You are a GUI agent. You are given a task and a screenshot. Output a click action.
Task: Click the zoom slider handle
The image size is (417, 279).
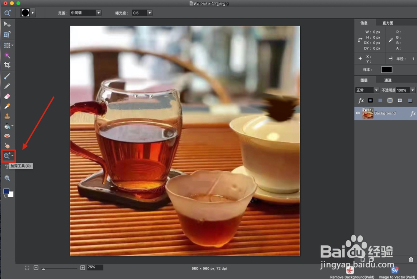click(x=43, y=269)
